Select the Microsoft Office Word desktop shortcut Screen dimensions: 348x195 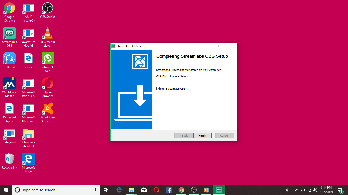[28, 113]
